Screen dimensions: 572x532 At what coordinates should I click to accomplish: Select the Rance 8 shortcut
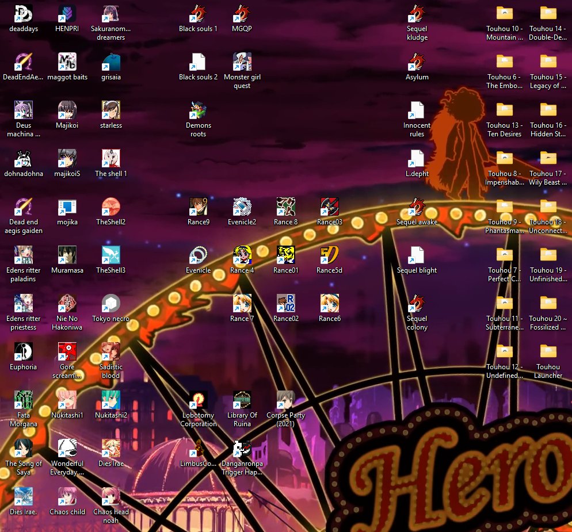(285, 206)
